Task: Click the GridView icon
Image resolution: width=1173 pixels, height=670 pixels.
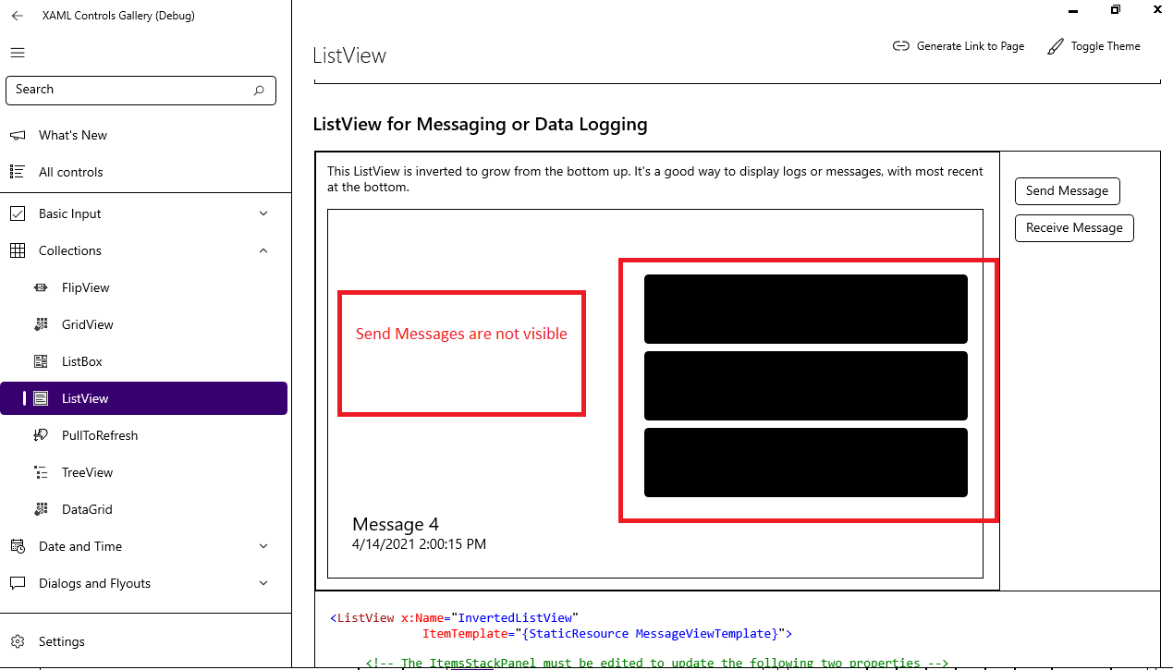Action: pos(41,324)
